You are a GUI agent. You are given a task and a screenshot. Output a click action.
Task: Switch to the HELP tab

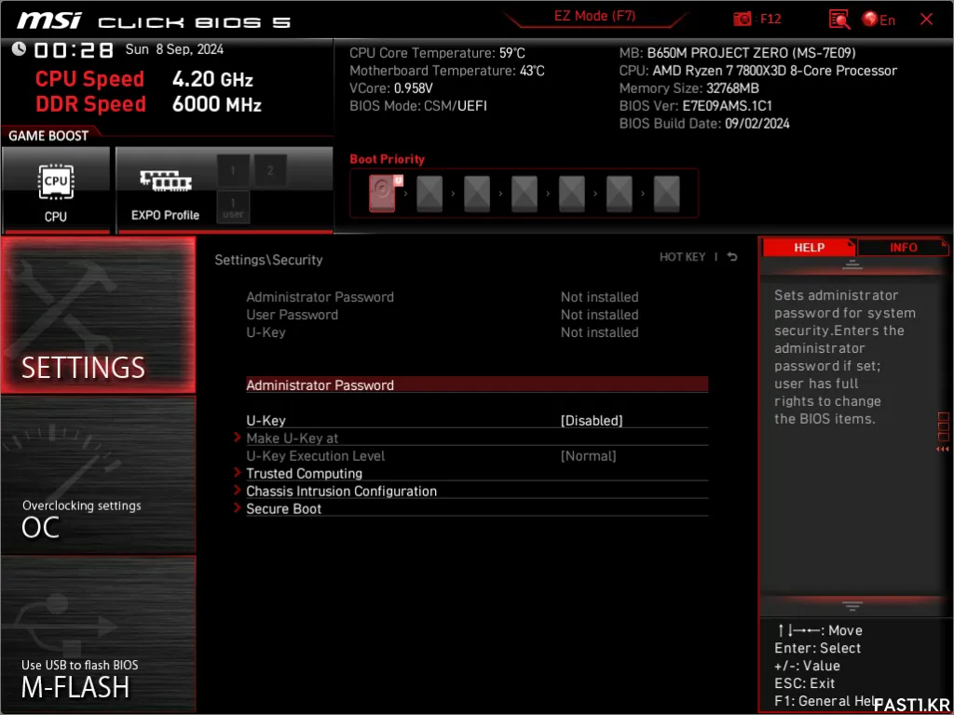tap(809, 248)
